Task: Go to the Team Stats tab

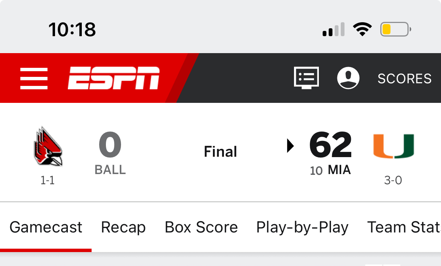Action: click(404, 227)
